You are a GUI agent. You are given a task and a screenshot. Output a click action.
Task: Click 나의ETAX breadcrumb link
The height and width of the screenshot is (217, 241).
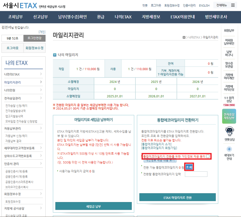pyautogui.click(x=194, y=37)
